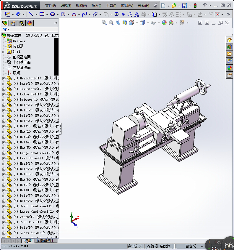Image resolution: width=234 pixels, height=250 pixels.
Task: Switch to the 运动算例1 tab
Action: click(x=45, y=241)
